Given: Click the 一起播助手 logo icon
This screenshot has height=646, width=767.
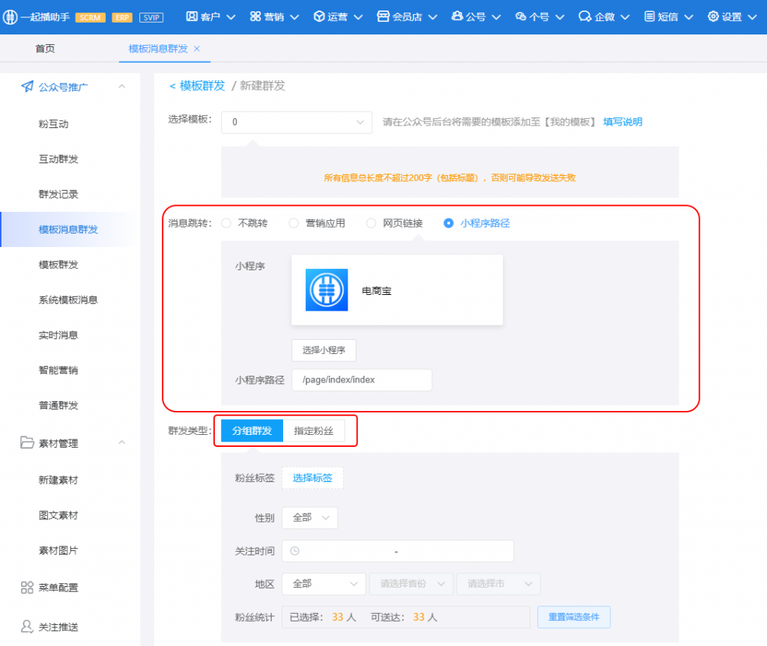Looking at the screenshot, I should (x=9, y=16).
